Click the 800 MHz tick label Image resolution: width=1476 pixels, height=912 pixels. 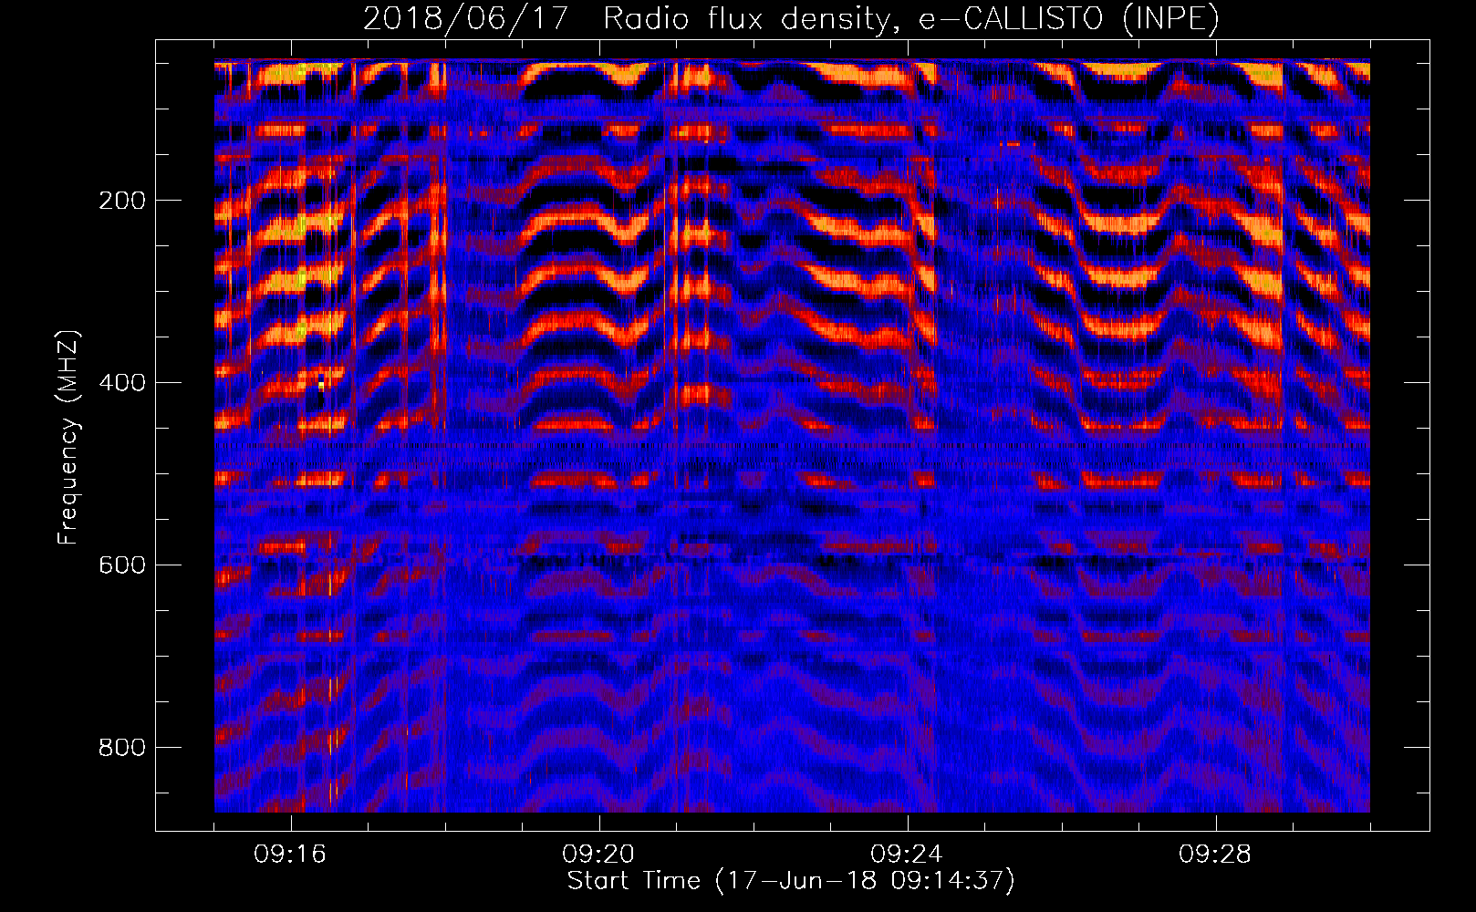121,748
